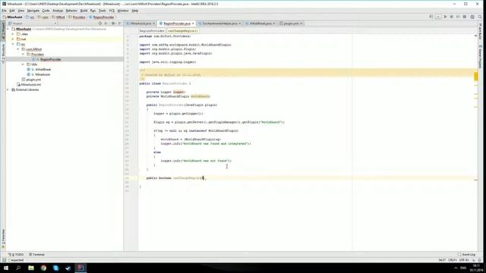Open the VCS menu

112,11
